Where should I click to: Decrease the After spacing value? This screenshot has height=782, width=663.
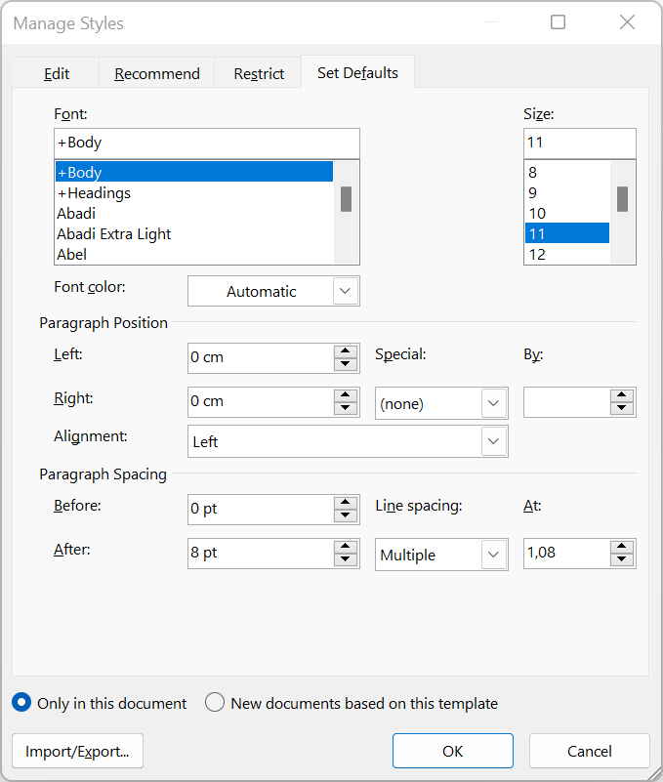click(345, 558)
